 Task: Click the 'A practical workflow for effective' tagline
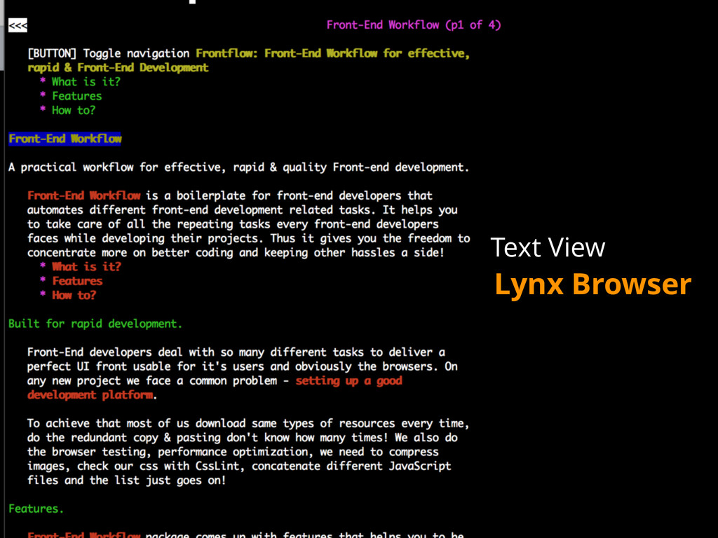tap(238, 167)
